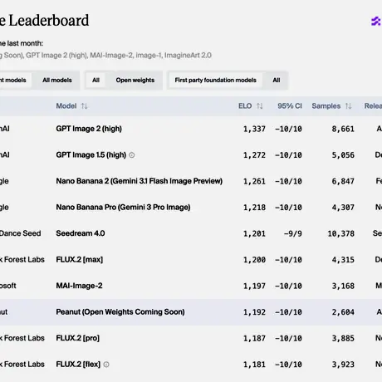Click samples count 8,661
The image size is (382, 382).
click(343, 129)
